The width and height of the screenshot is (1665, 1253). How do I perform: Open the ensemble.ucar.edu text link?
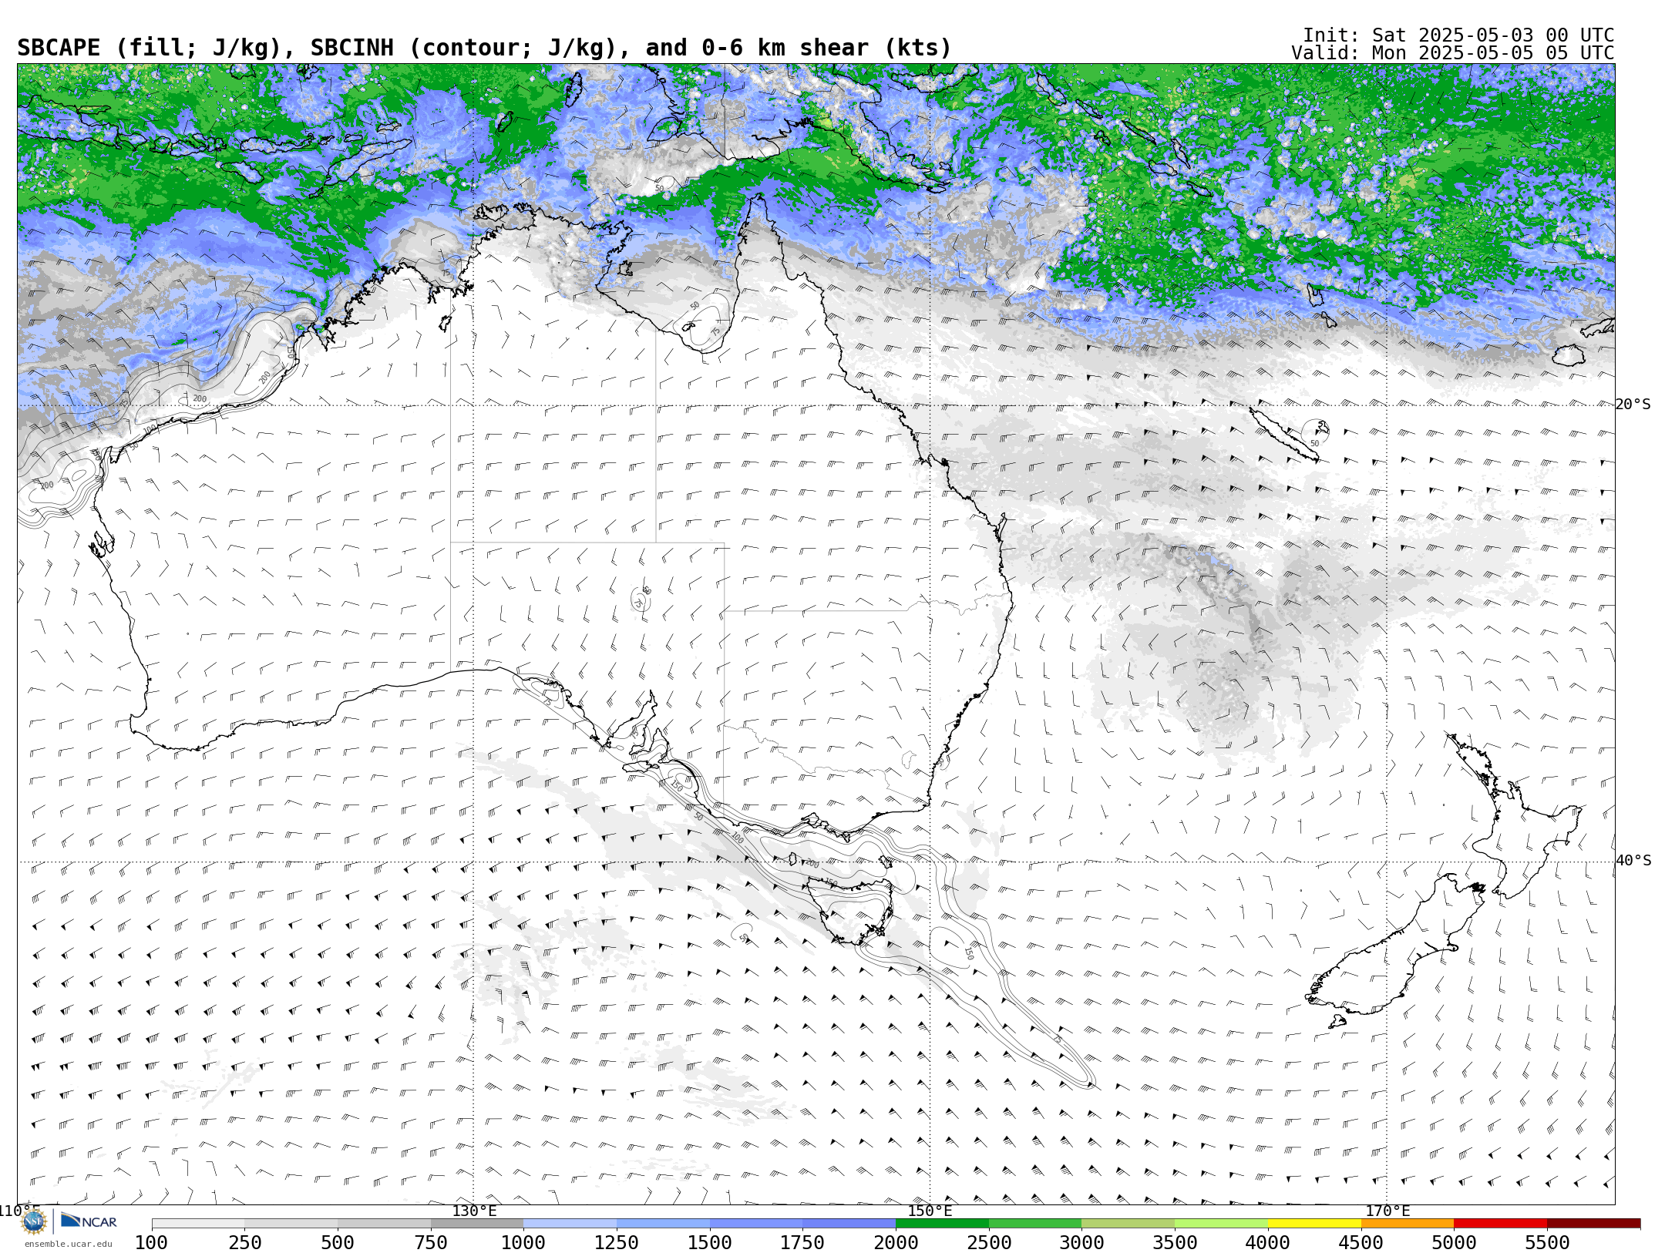[68, 1244]
